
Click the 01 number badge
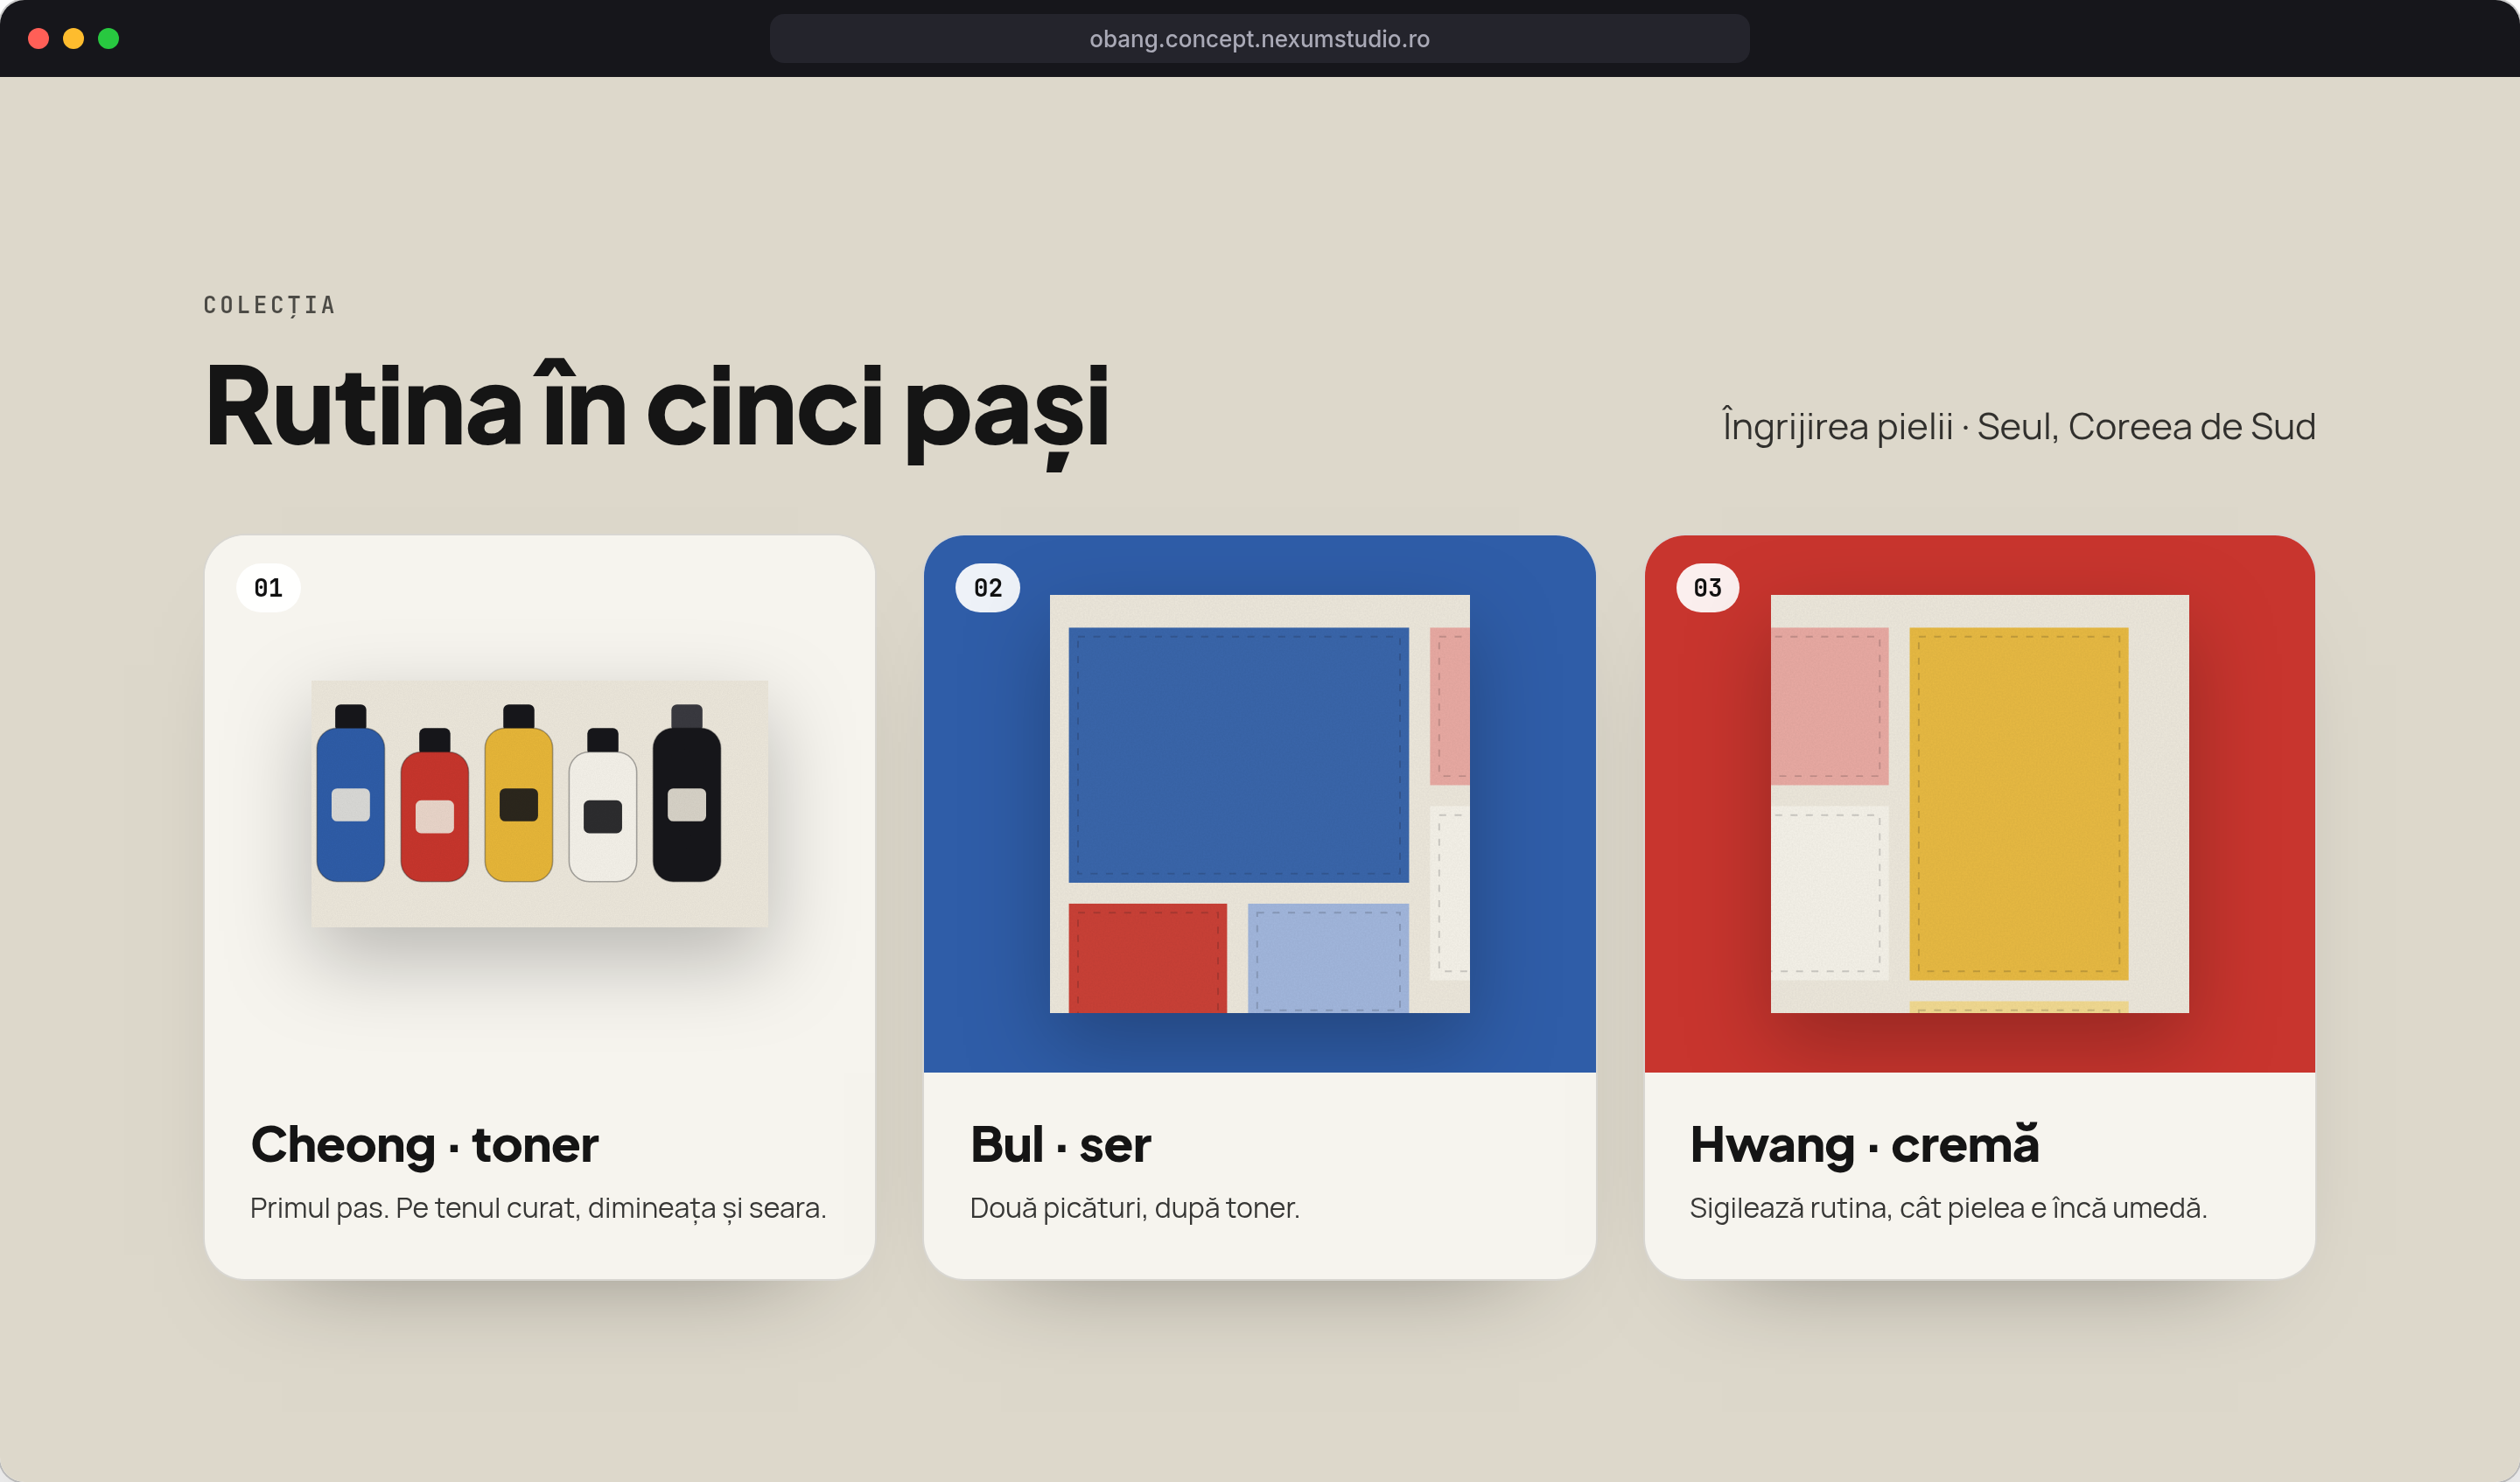tap(268, 588)
